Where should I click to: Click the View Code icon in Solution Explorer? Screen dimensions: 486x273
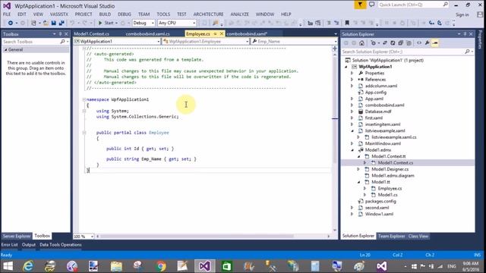click(419, 43)
